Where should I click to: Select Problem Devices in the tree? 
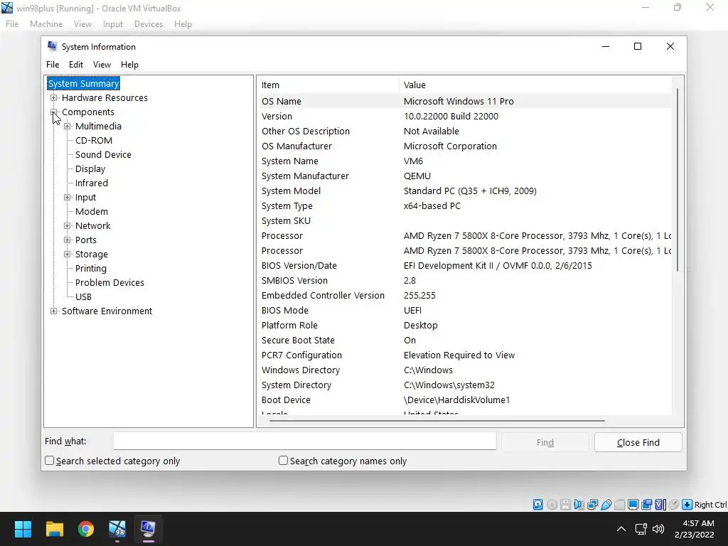(109, 282)
